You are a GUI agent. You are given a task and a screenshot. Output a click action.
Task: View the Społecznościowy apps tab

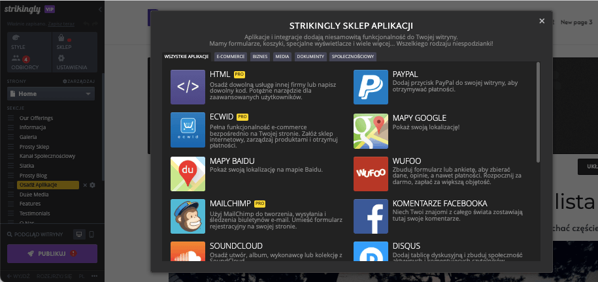(353, 57)
